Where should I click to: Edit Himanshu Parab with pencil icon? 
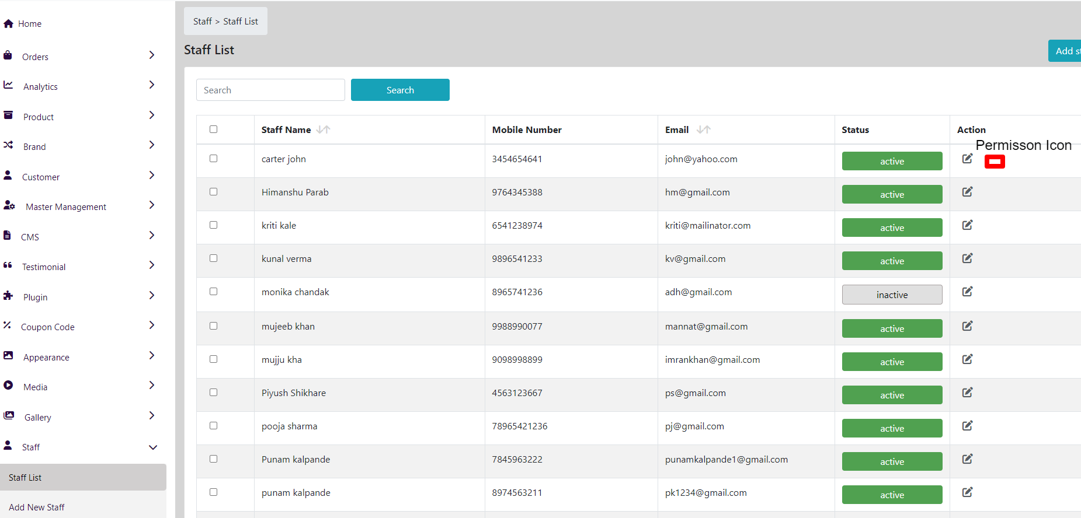(968, 192)
